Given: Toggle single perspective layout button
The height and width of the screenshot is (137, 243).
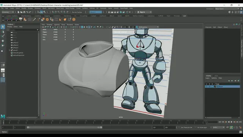Looking at the screenshot, I should [3, 66].
